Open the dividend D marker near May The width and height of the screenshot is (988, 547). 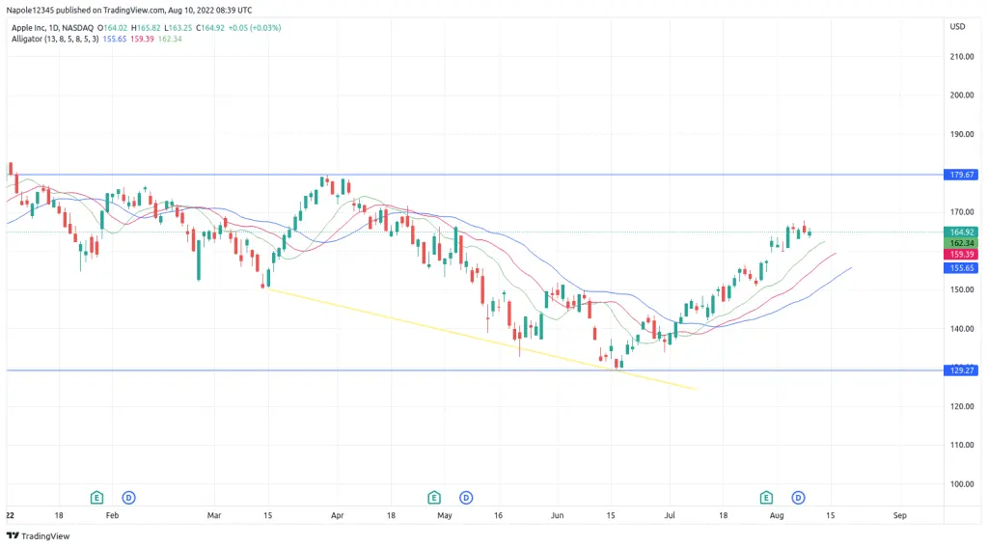(x=466, y=498)
